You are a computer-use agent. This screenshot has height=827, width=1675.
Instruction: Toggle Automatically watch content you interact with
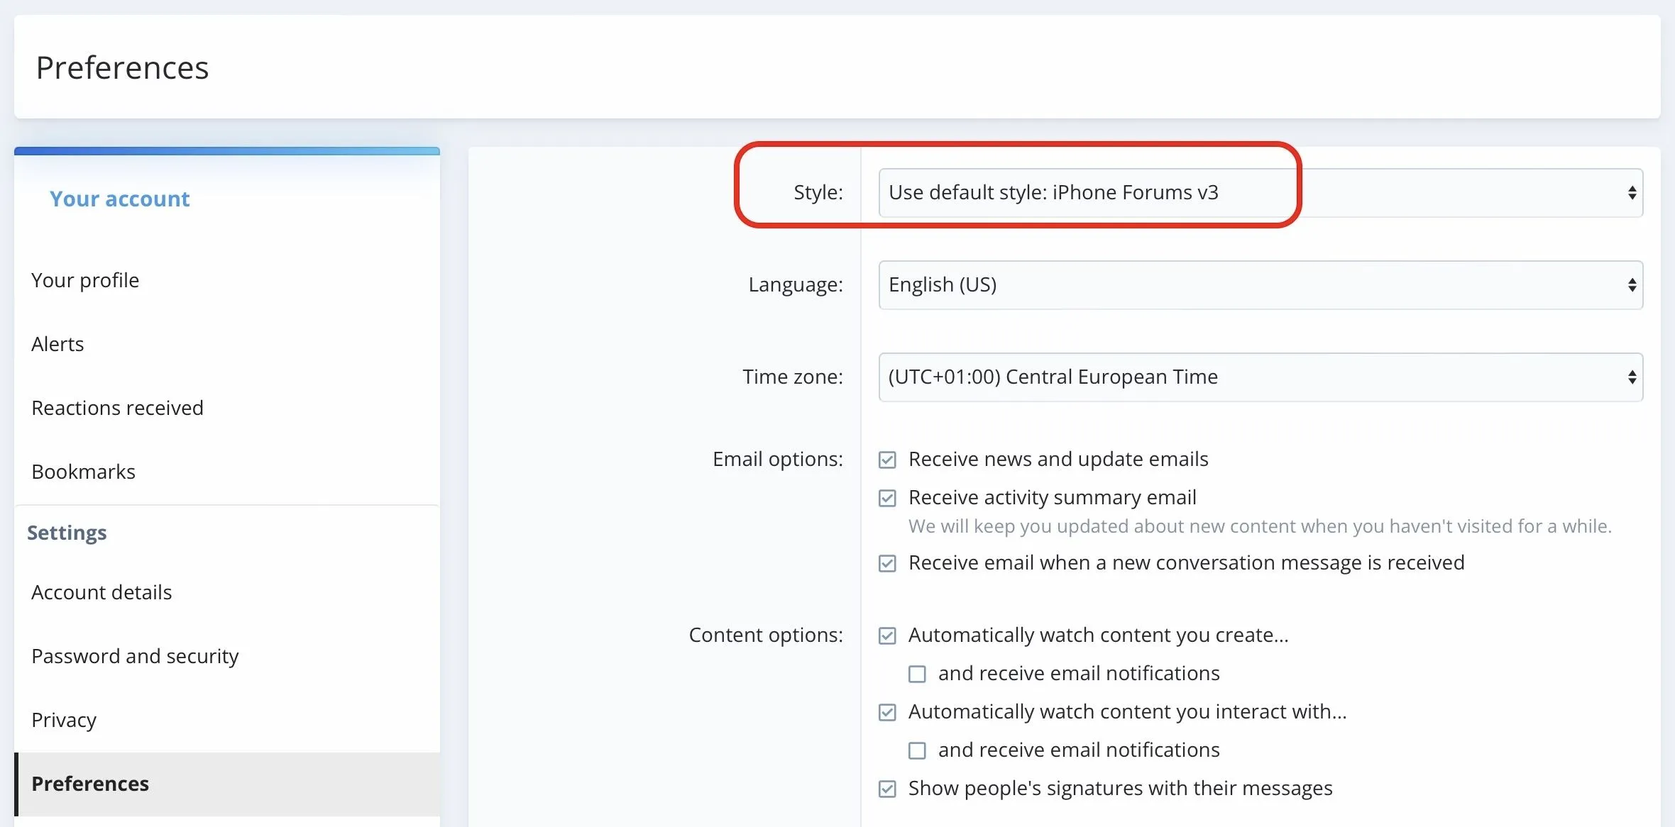tap(887, 713)
